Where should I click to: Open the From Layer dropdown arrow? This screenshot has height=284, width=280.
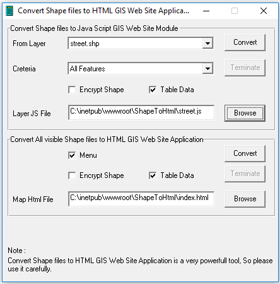click(207, 44)
